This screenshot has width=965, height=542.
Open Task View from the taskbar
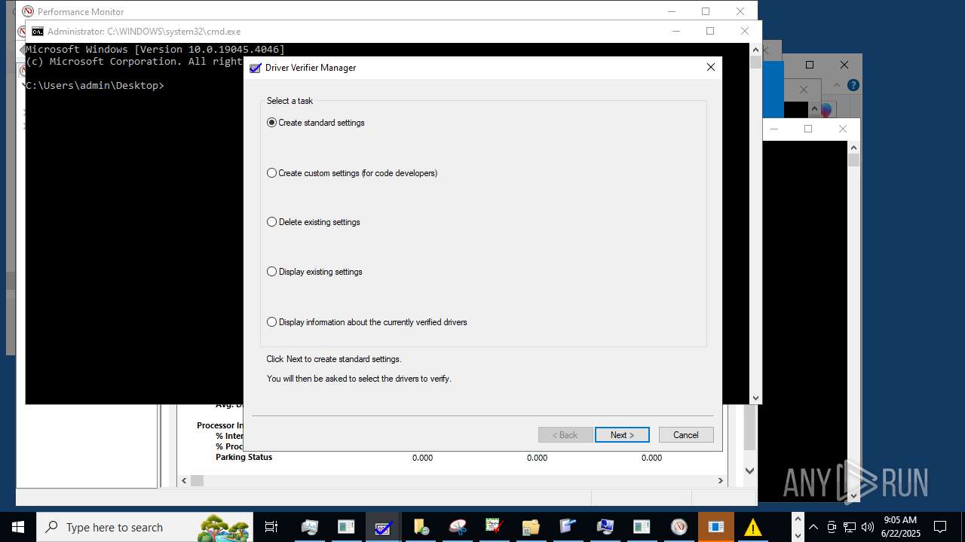271,527
